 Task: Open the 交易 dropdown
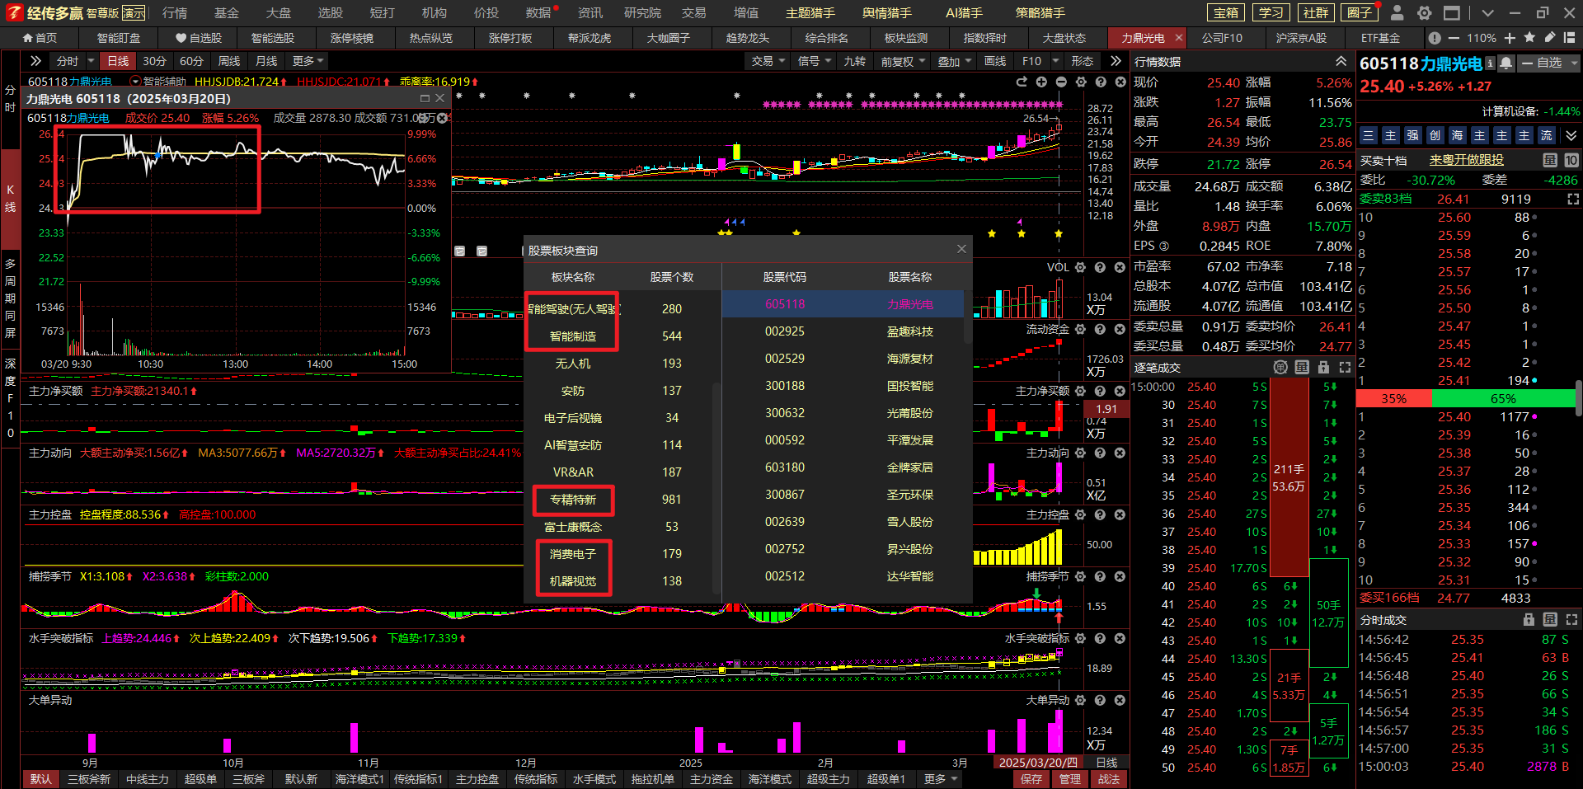[768, 61]
